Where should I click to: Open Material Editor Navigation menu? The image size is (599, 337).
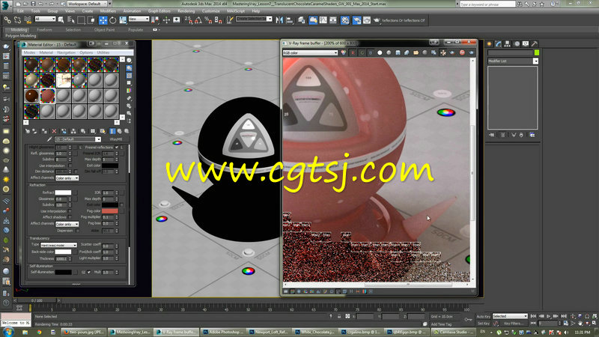click(66, 52)
